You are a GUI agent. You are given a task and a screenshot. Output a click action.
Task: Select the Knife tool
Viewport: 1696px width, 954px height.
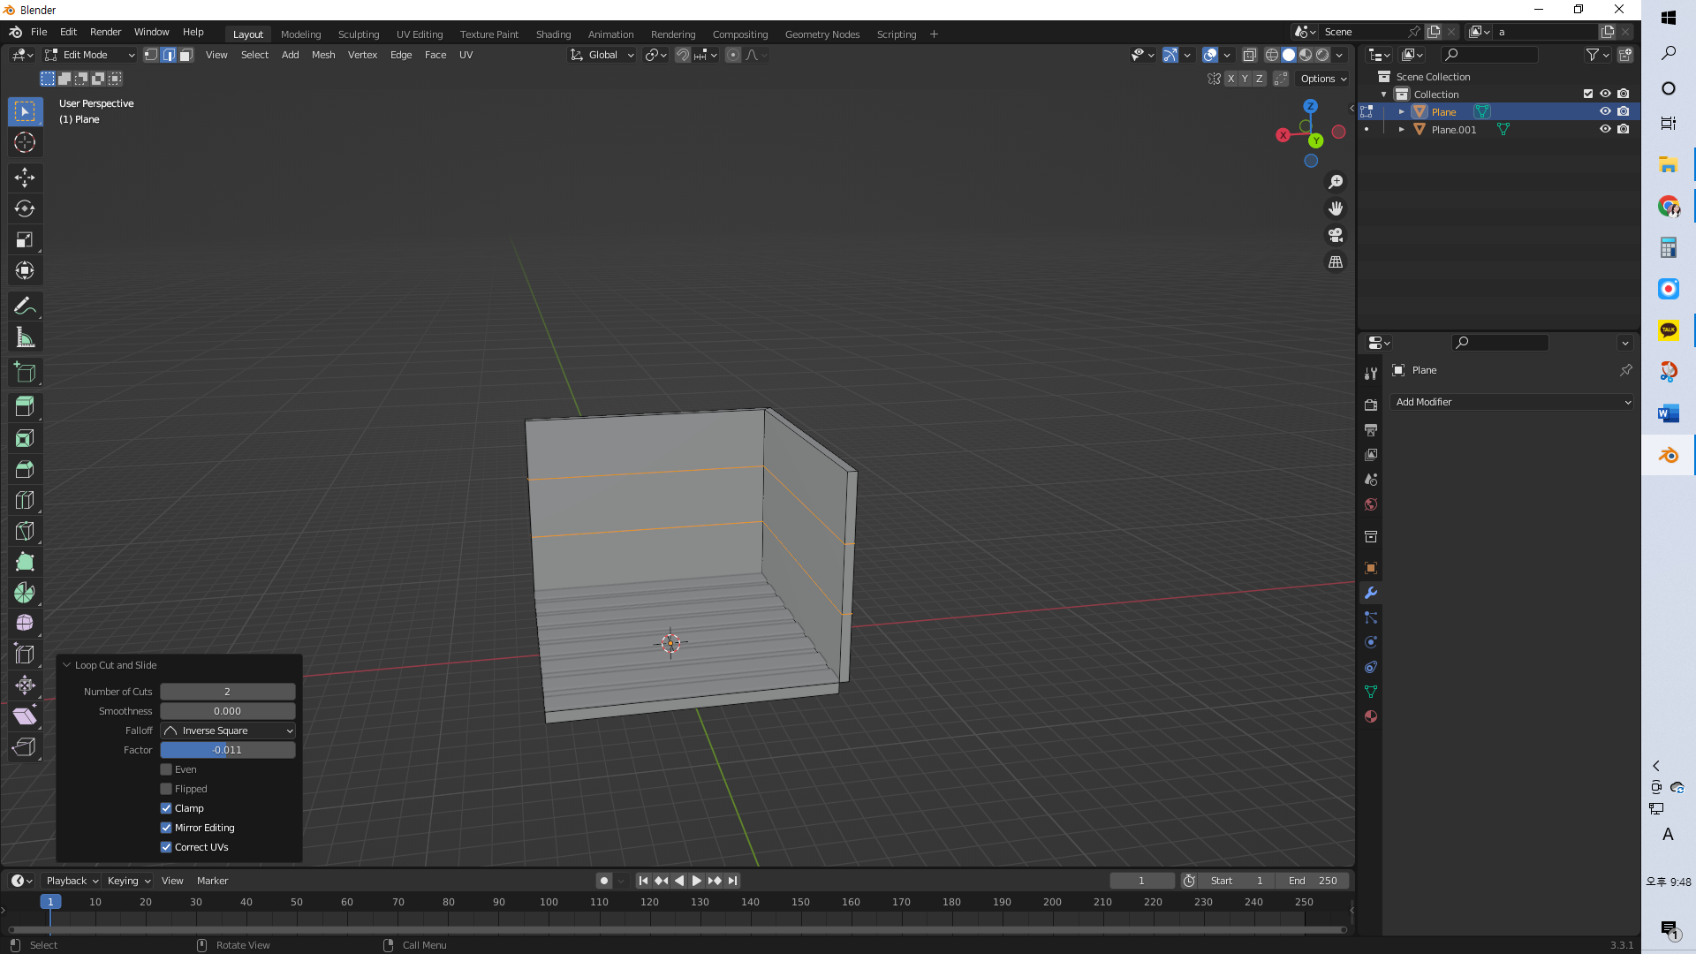(x=25, y=531)
